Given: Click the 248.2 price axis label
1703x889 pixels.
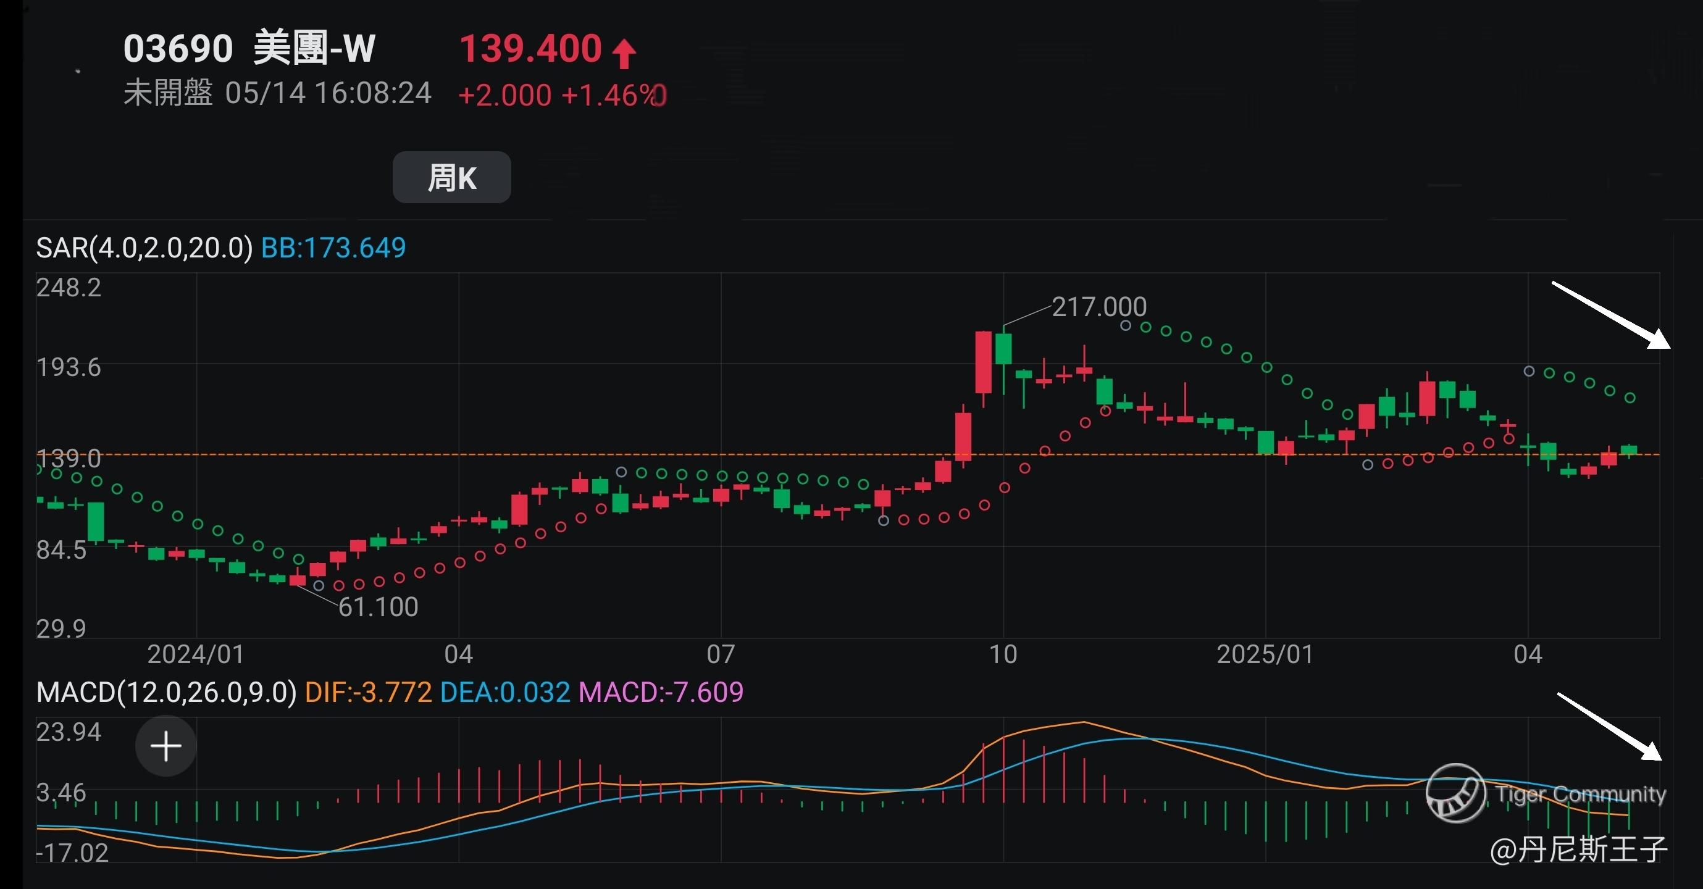Looking at the screenshot, I should click(69, 288).
